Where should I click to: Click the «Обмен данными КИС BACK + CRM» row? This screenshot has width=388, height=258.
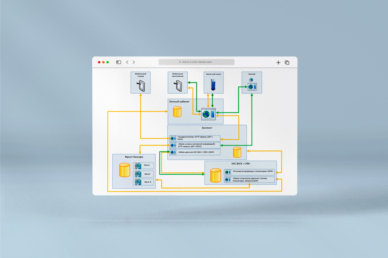point(195,152)
